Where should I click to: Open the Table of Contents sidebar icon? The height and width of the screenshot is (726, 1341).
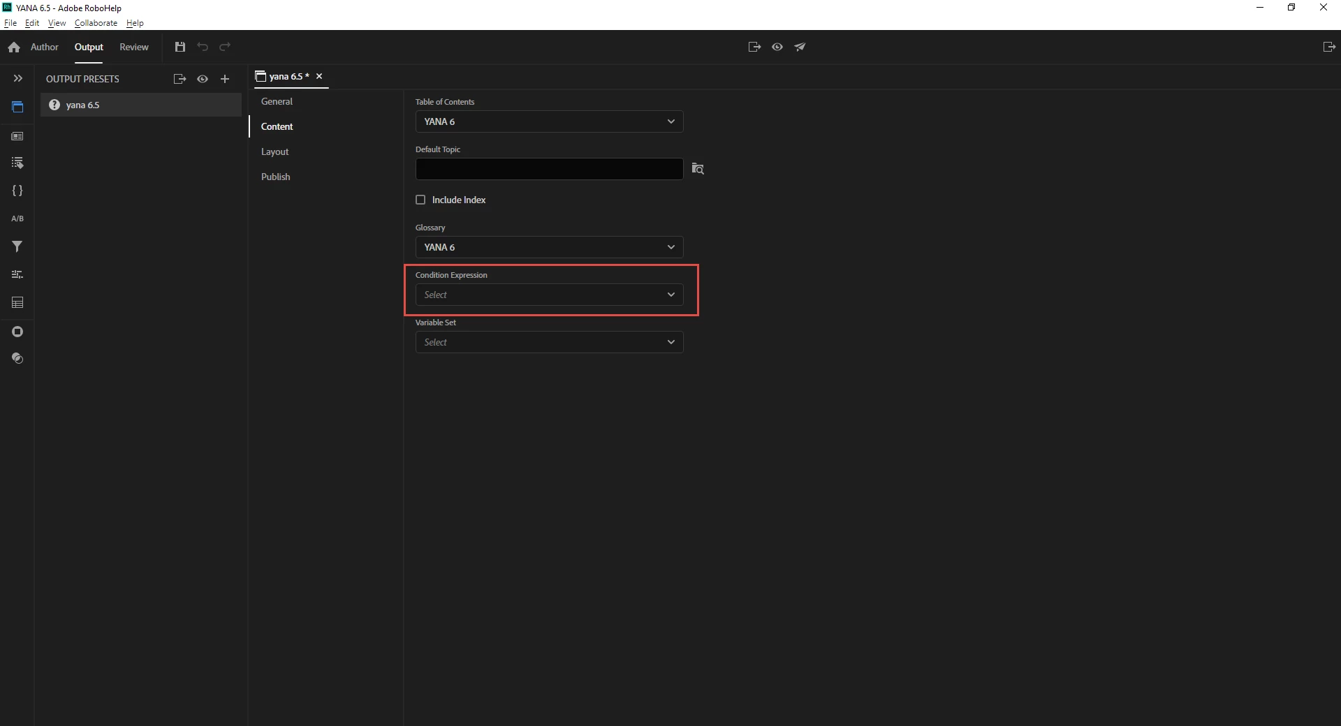tap(17, 163)
